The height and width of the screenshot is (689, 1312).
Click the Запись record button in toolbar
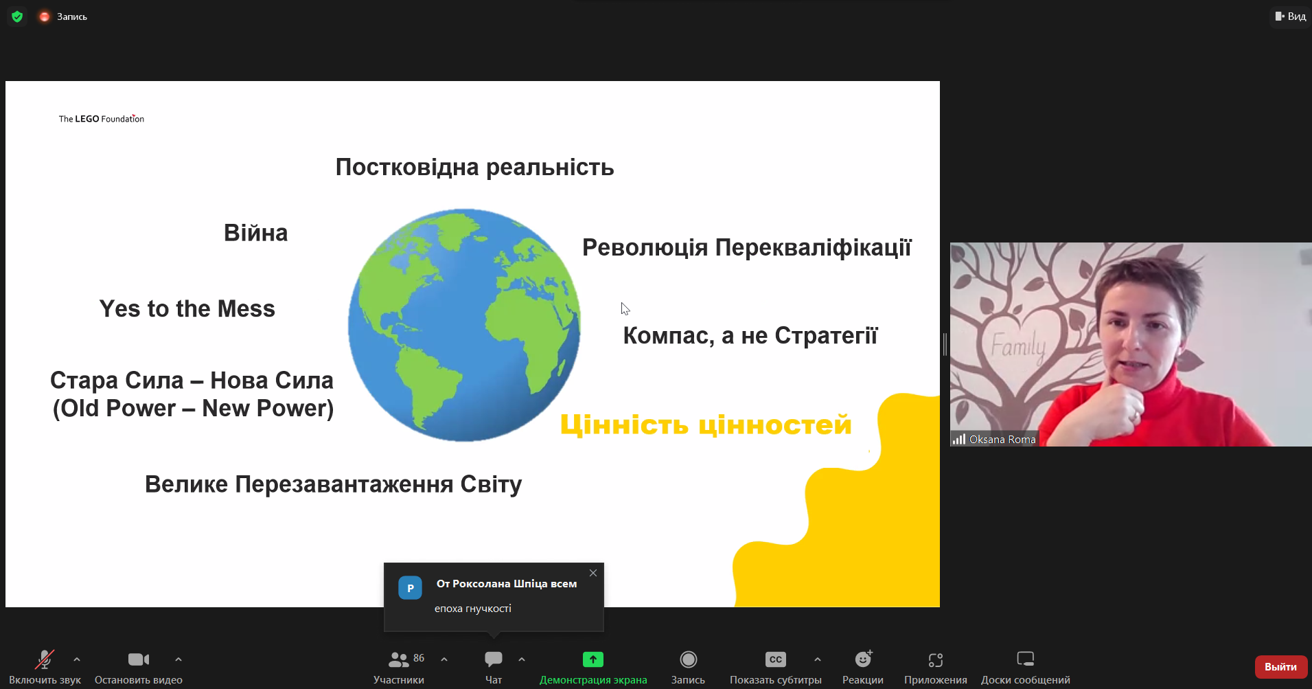688,659
